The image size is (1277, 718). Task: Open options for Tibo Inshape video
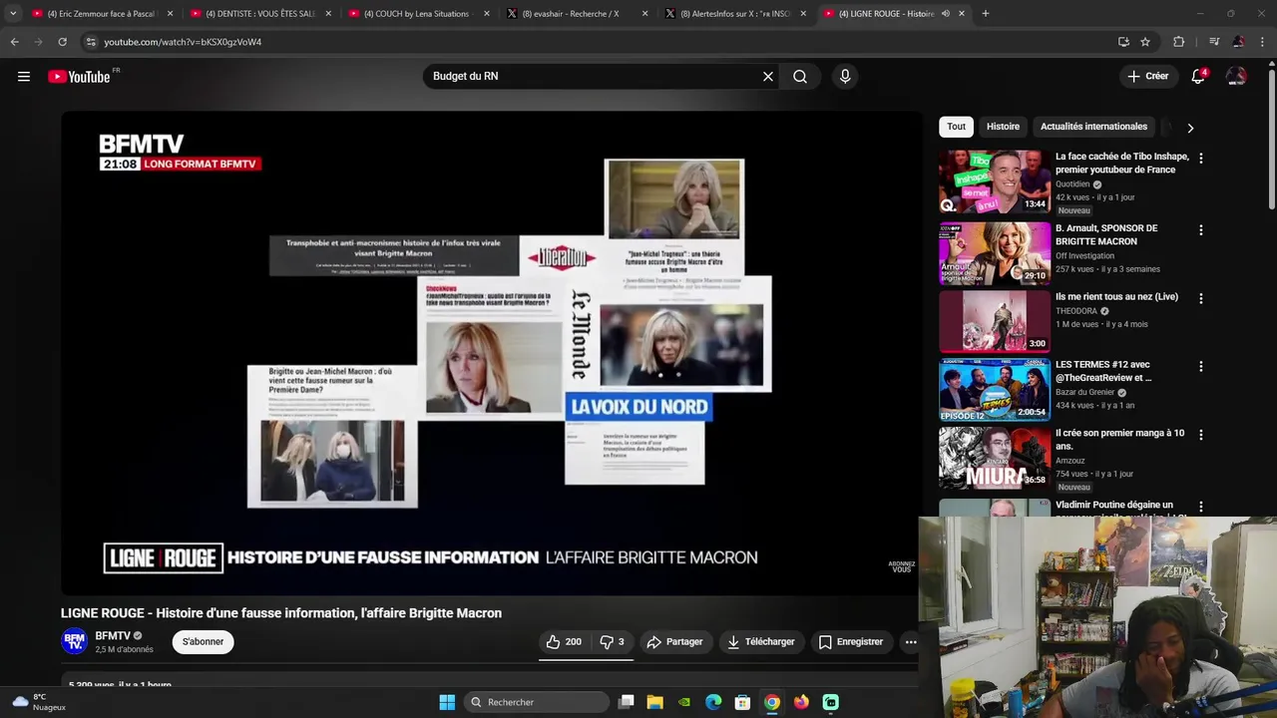click(1200, 159)
